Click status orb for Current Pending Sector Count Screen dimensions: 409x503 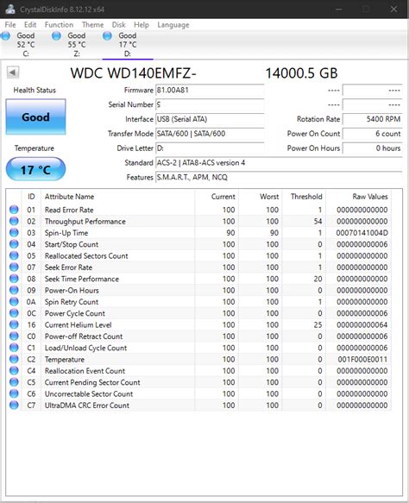point(14,382)
